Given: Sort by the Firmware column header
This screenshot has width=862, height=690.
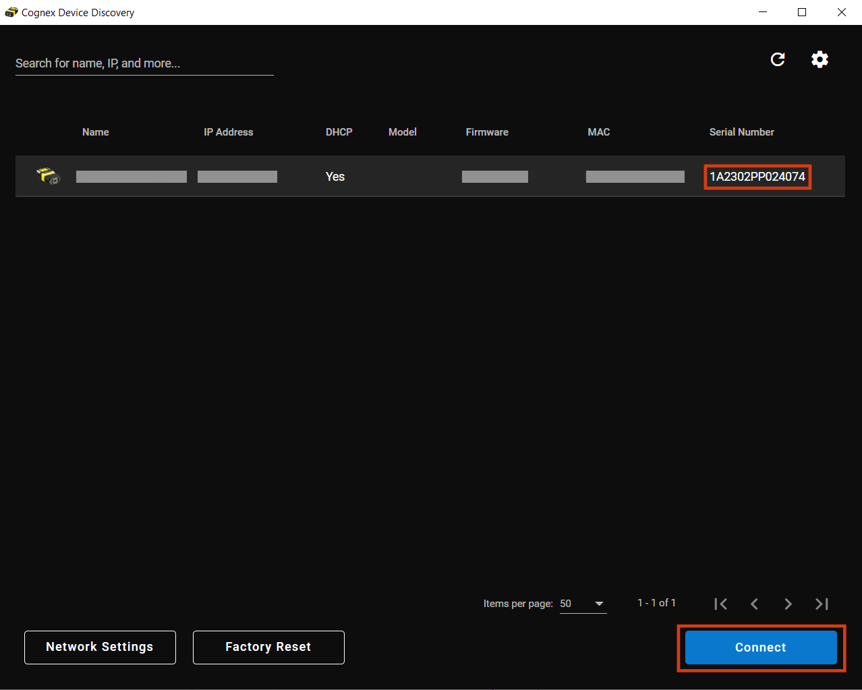Looking at the screenshot, I should tap(487, 132).
